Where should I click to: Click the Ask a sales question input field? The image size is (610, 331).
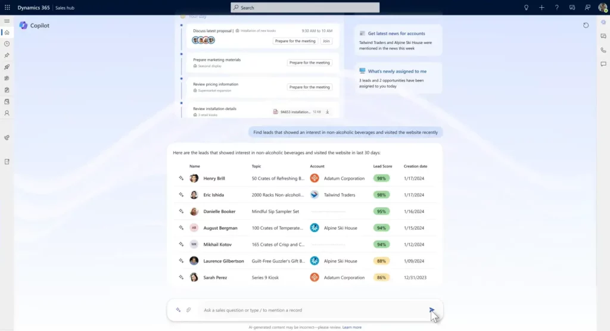(x=310, y=310)
